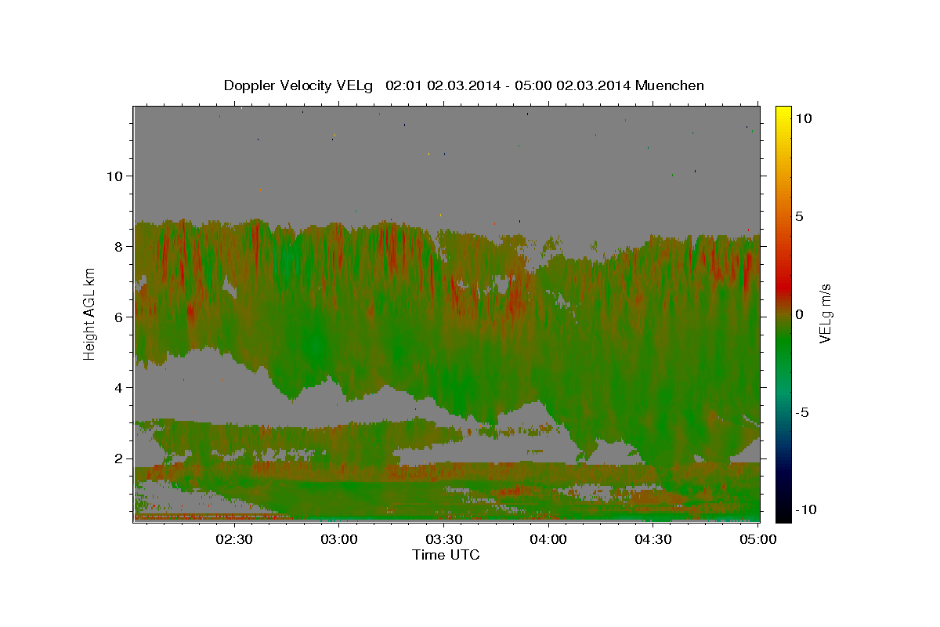Click the colorbar value label 10
The width and height of the screenshot is (940, 627).
(803, 118)
